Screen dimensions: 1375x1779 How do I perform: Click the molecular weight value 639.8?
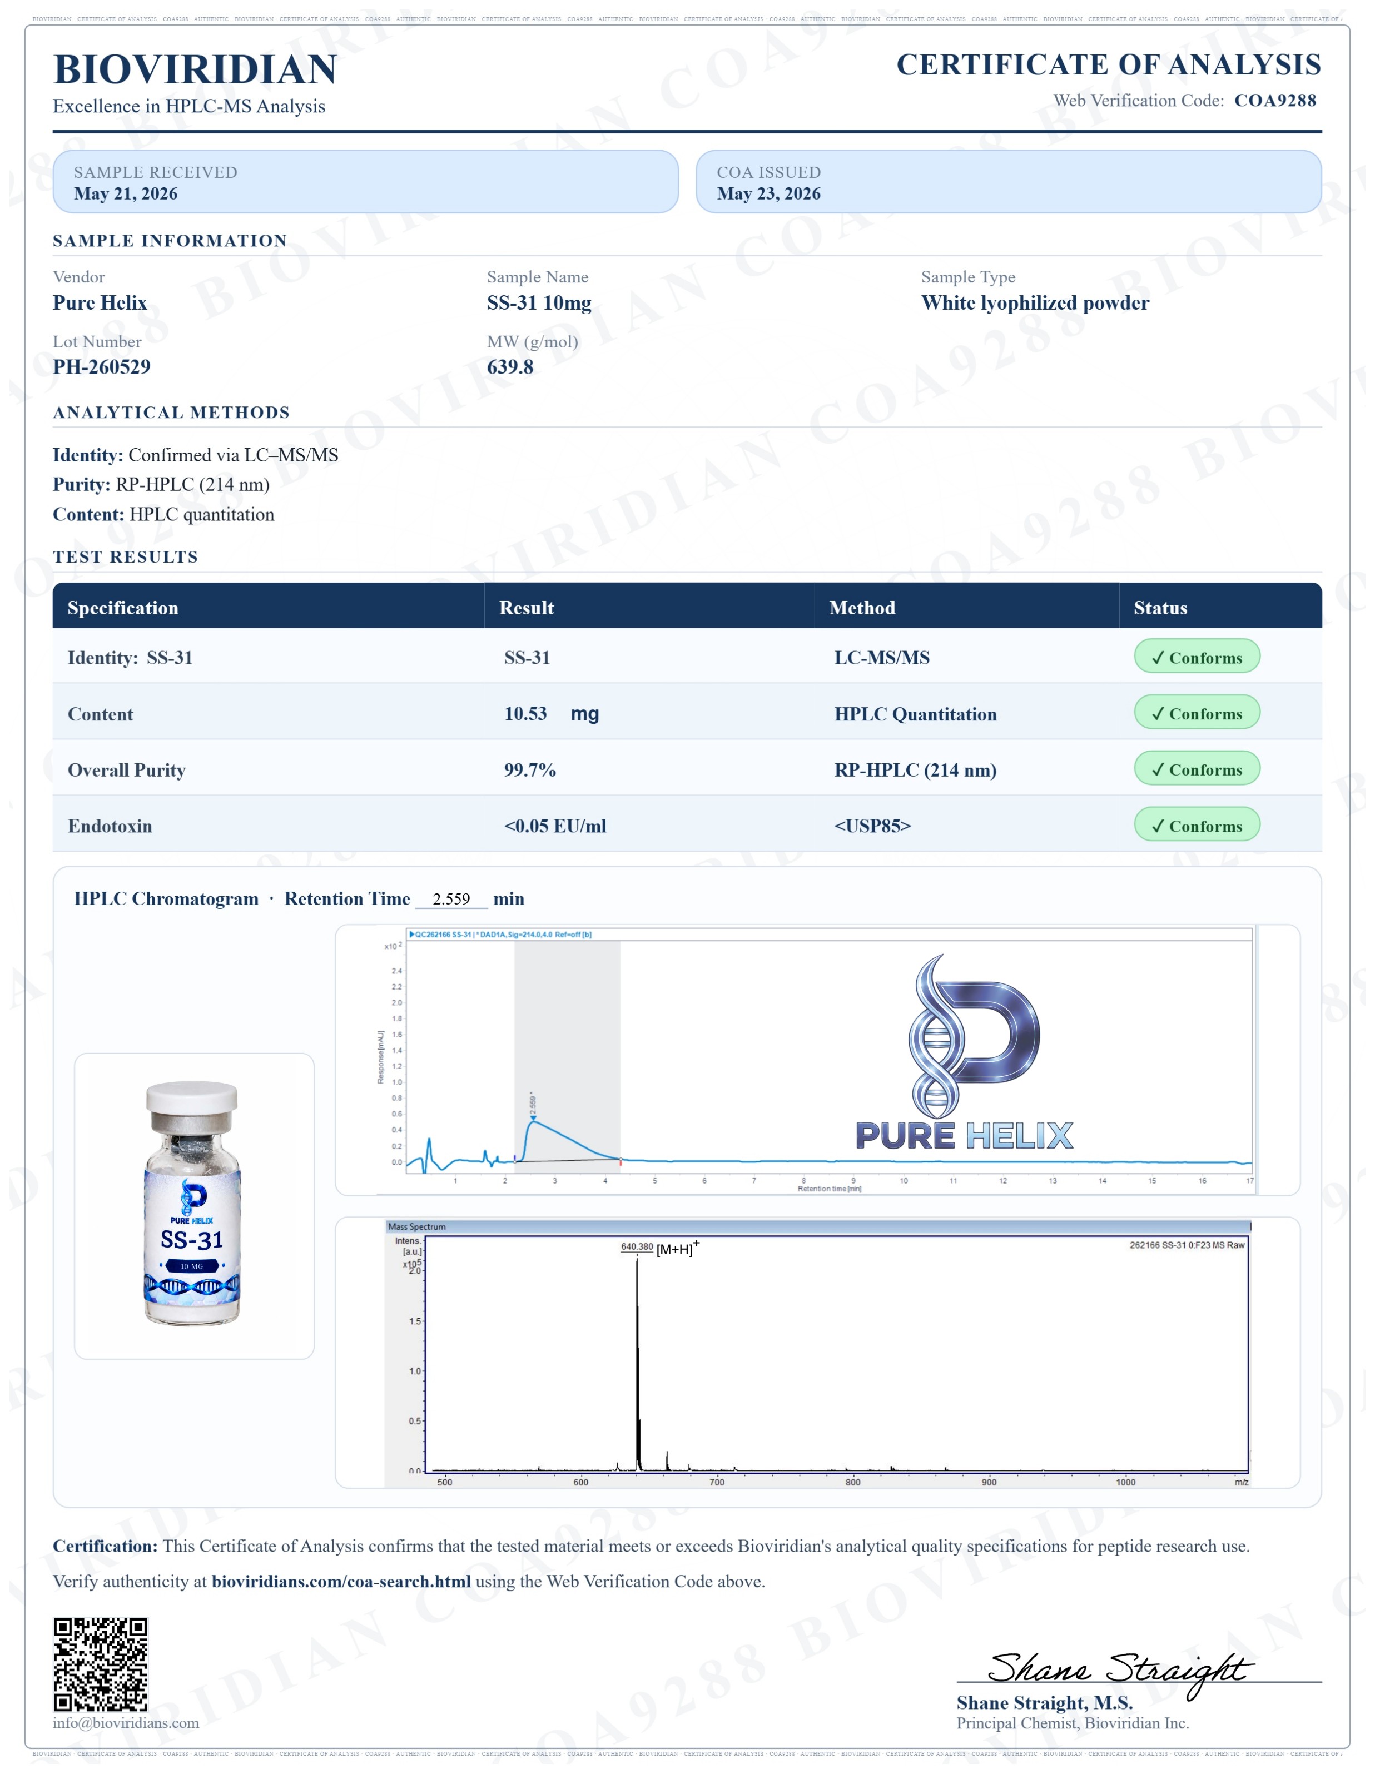510,366
